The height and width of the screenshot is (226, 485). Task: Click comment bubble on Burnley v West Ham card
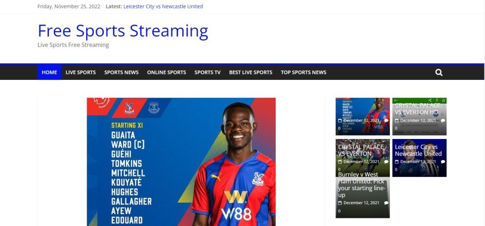tap(386, 203)
